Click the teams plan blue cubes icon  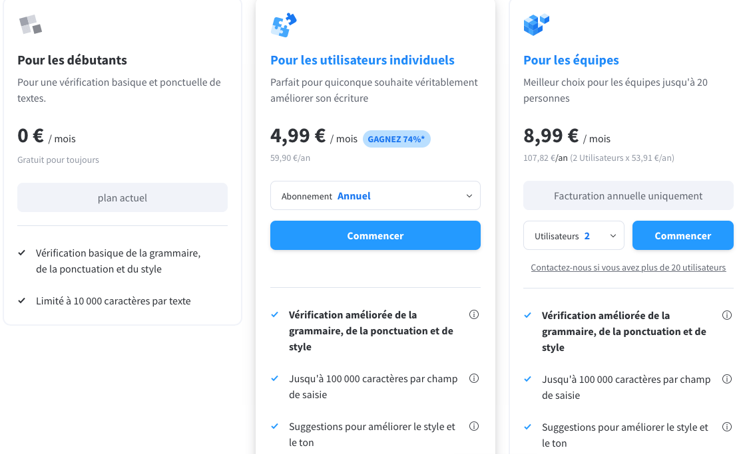(536, 25)
